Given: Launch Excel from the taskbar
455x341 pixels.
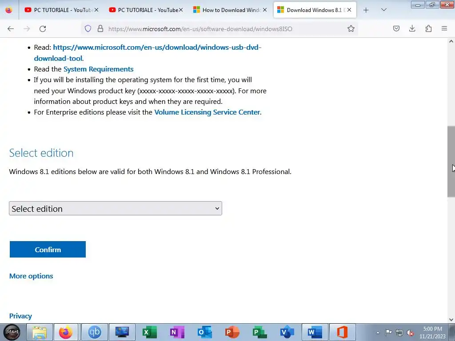Looking at the screenshot, I should (x=149, y=332).
